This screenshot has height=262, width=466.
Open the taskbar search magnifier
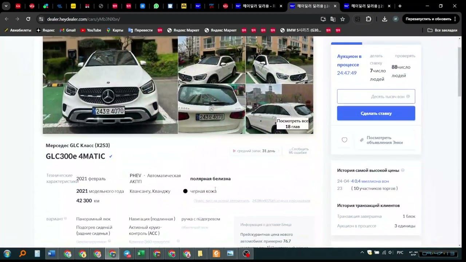[x=22, y=254]
